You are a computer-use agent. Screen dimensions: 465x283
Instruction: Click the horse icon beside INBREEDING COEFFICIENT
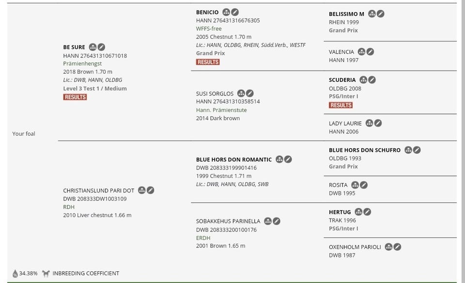46,273
